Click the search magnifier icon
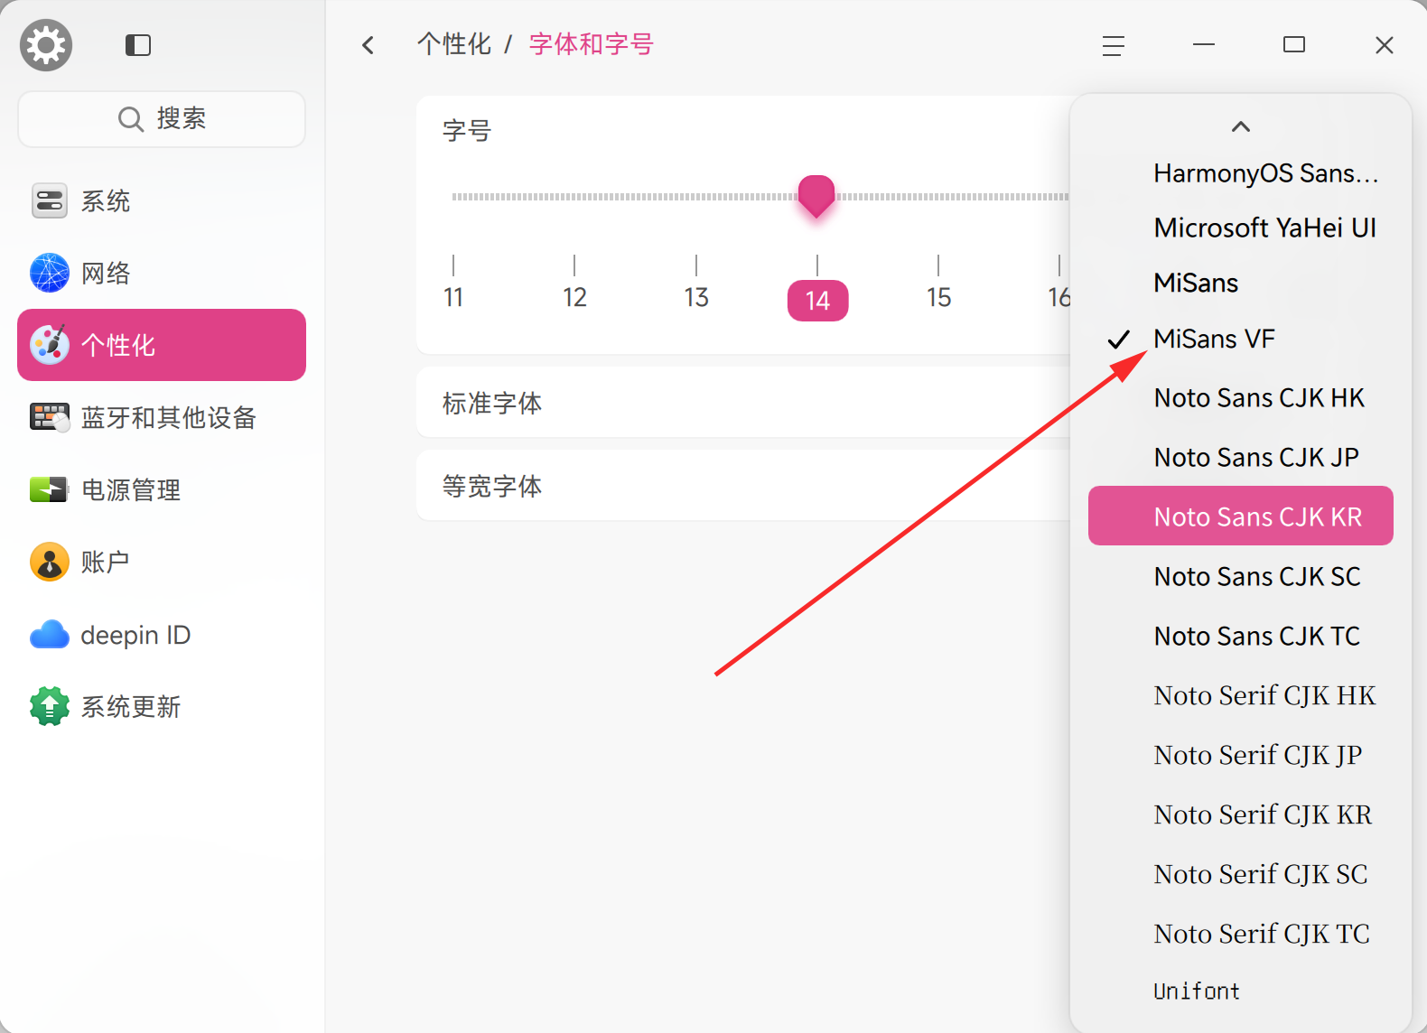Image resolution: width=1427 pixels, height=1033 pixels. click(x=131, y=119)
